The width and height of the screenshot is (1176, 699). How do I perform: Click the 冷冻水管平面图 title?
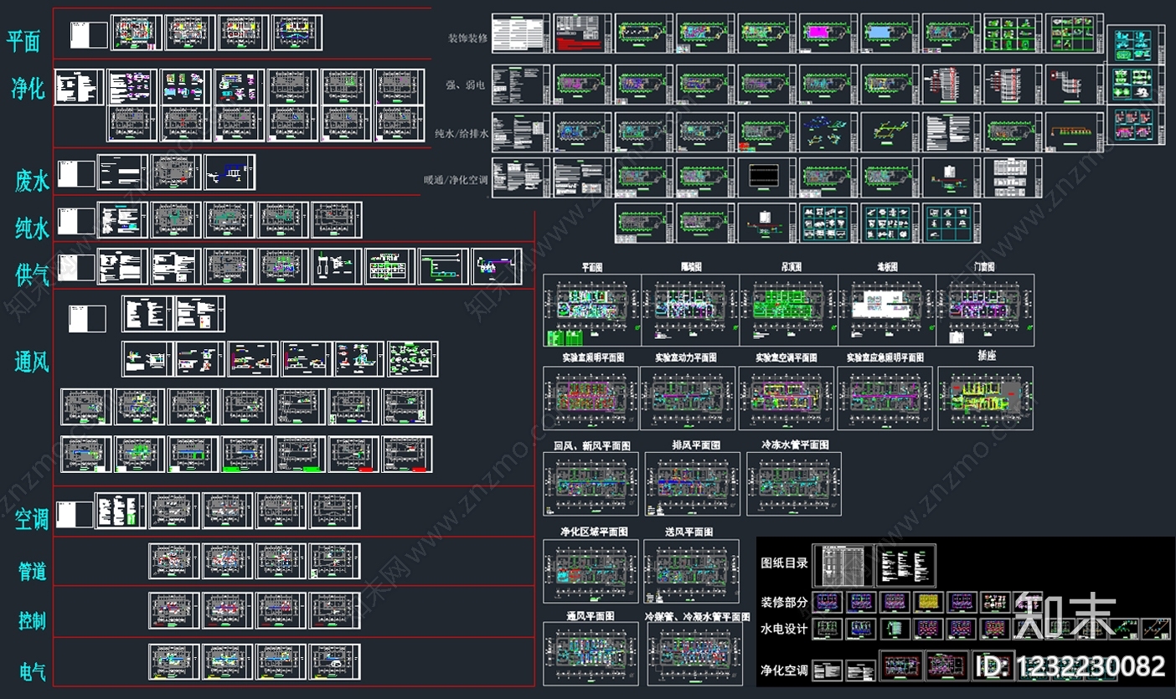pos(794,445)
